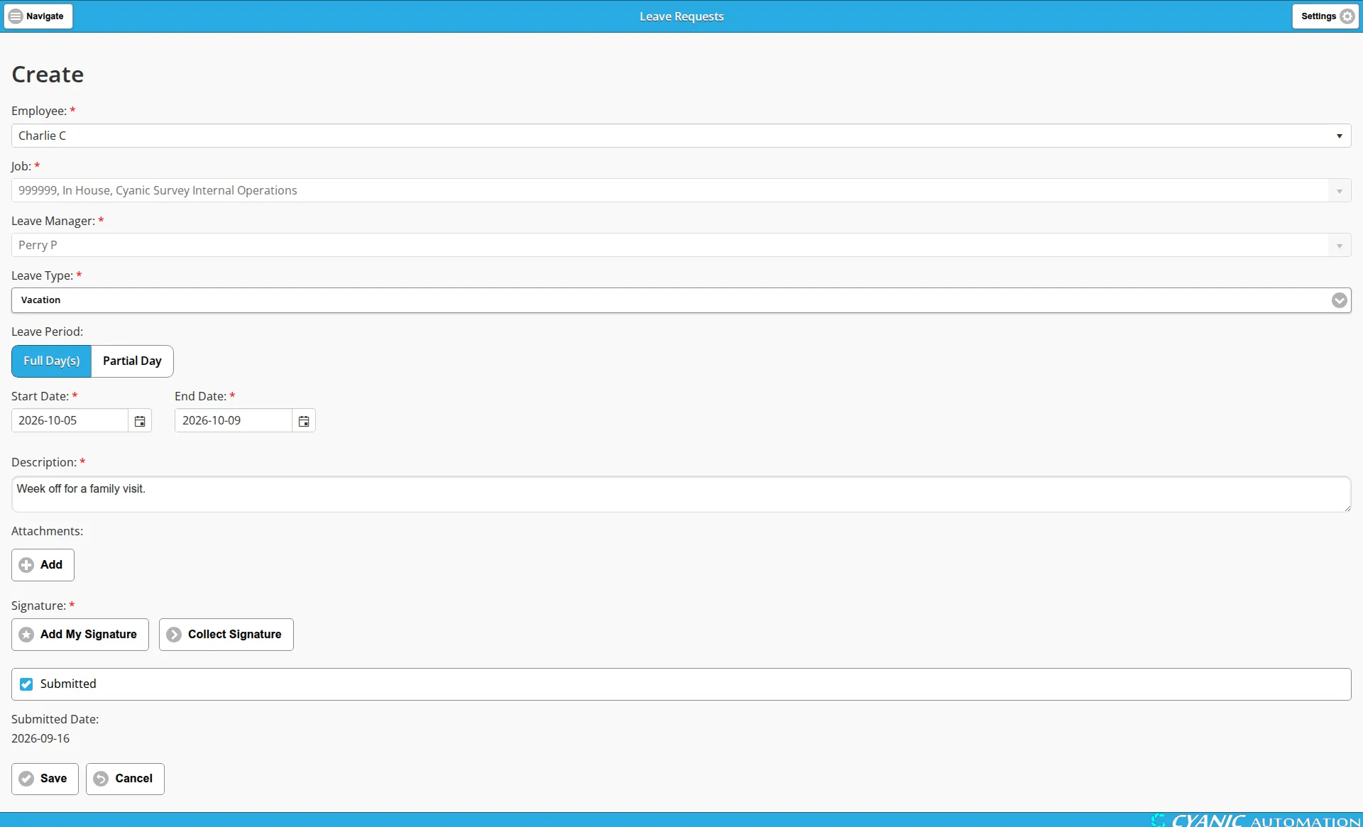Click the Create heading
The image size is (1363, 827).
click(48, 75)
